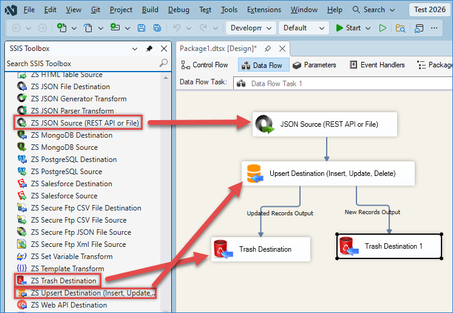Open the Default platform dropdown
453x313 pixels.
tap(303, 28)
